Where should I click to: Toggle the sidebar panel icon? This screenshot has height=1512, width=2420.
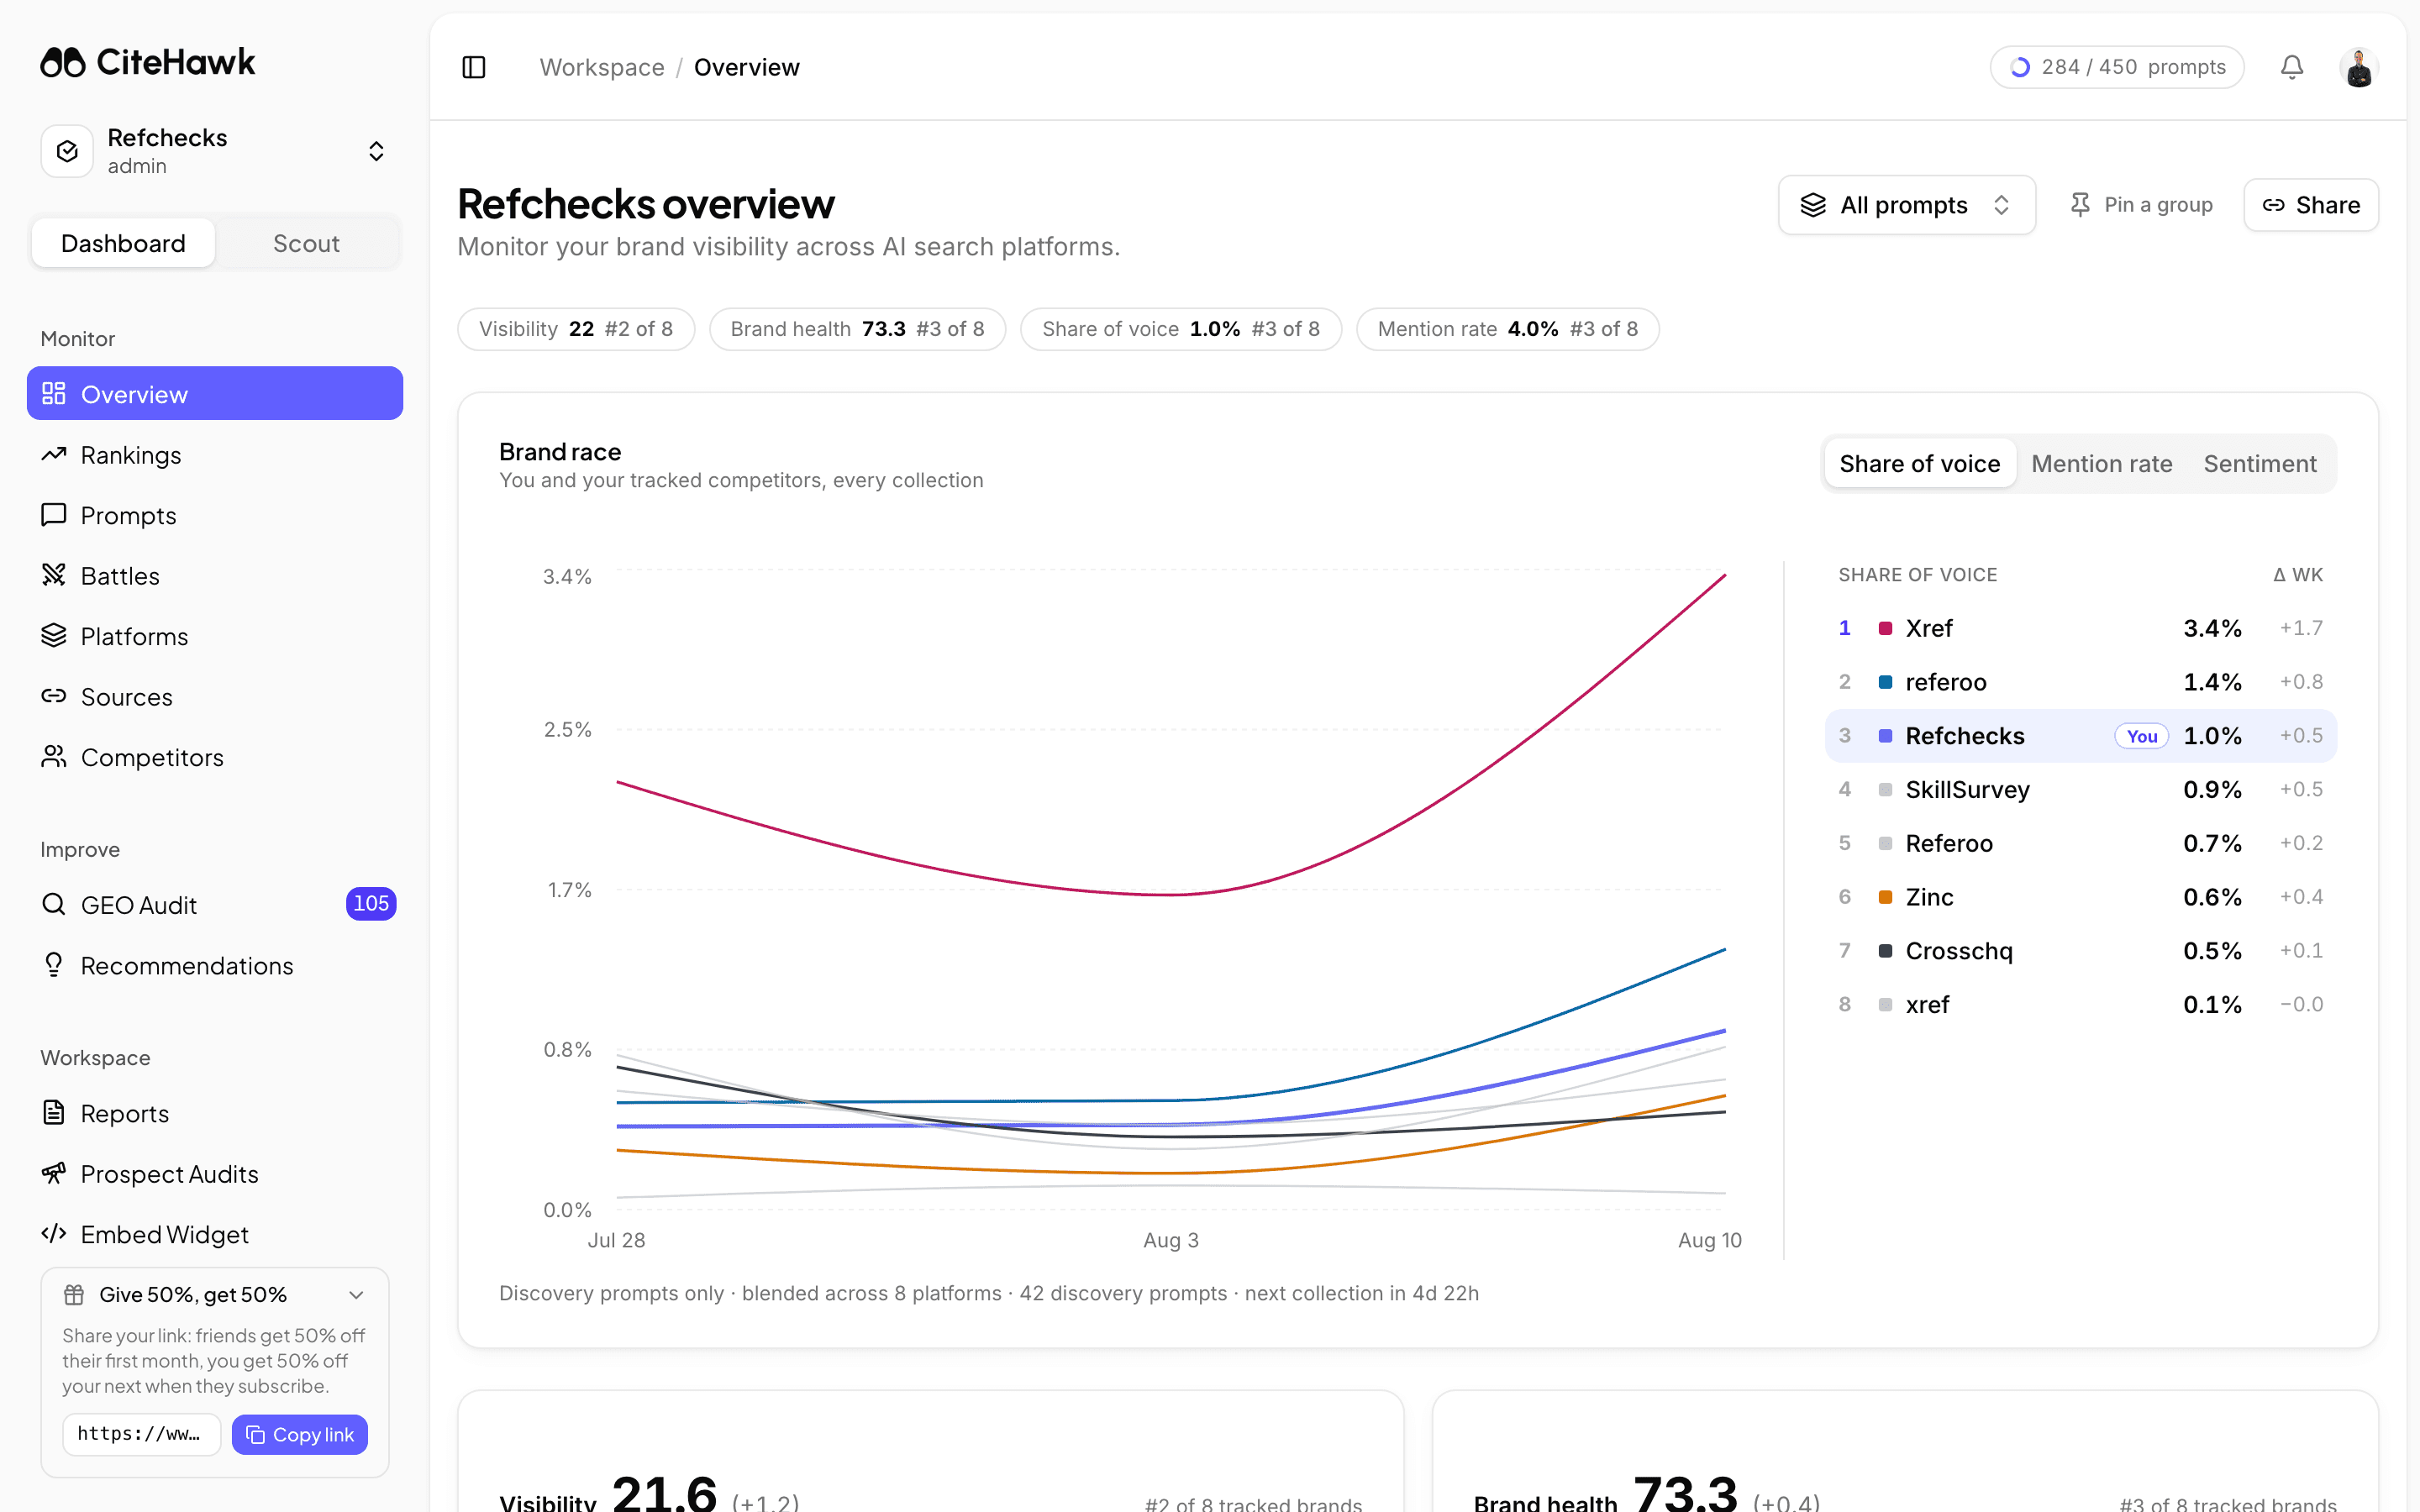474,67
